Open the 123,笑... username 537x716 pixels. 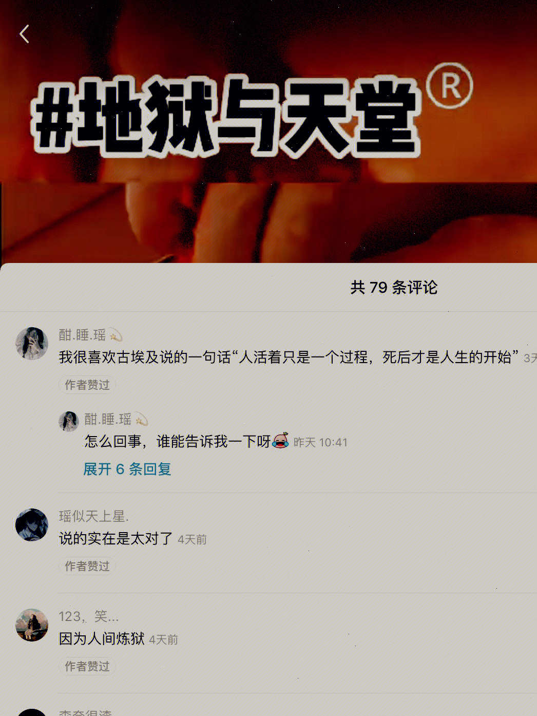pos(89,616)
